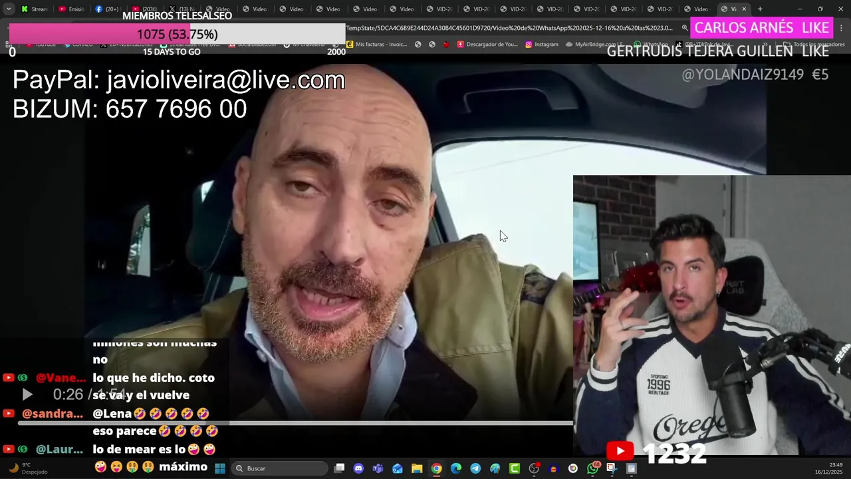Open the Instagram bookmark
This screenshot has width=851, height=479.
[542, 45]
